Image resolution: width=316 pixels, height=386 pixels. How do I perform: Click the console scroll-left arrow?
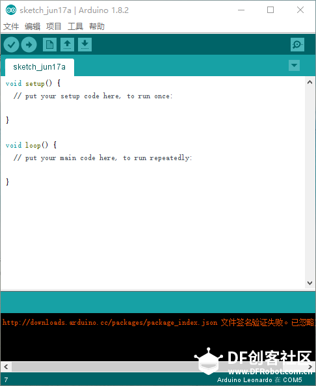(x=6, y=367)
